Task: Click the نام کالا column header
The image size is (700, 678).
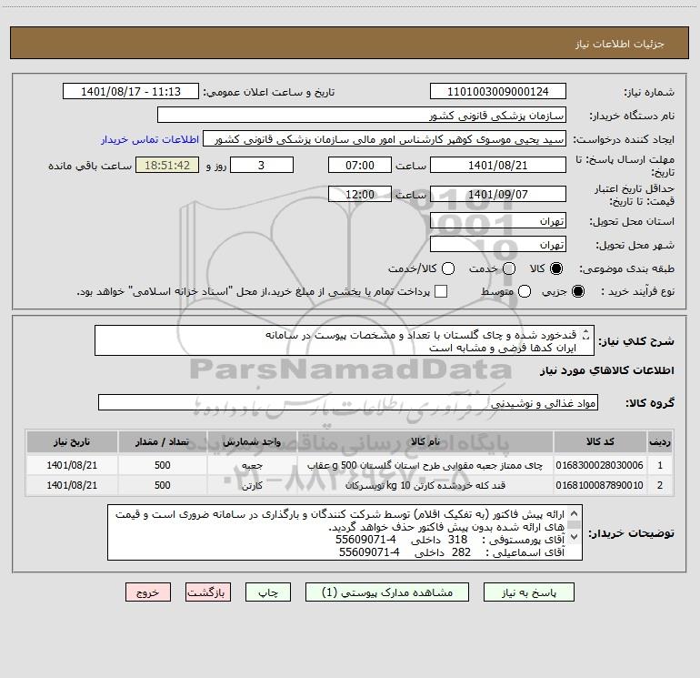Action: click(x=425, y=441)
